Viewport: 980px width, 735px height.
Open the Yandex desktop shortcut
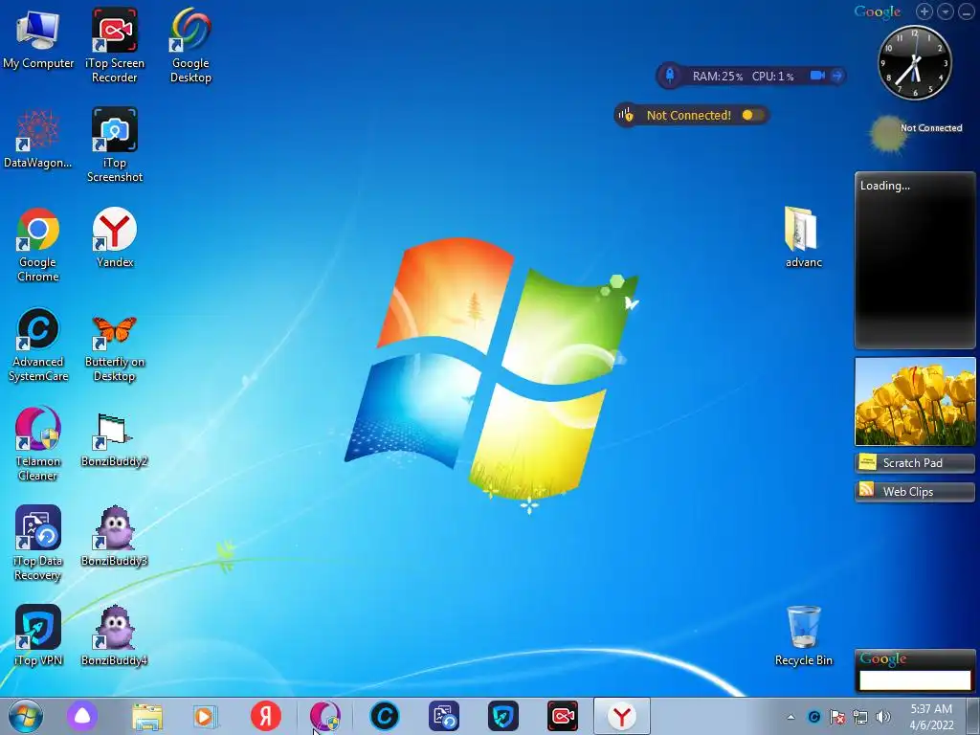(x=115, y=237)
